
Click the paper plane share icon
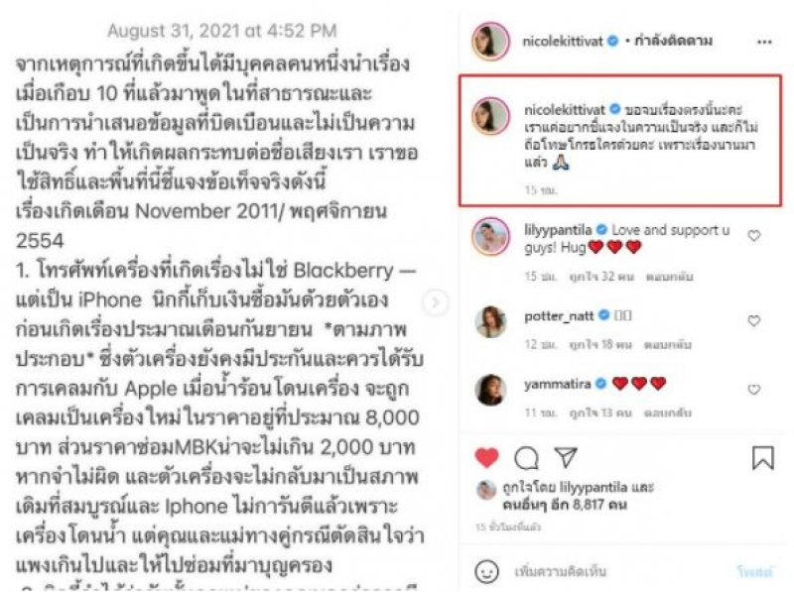(x=566, y=457)
